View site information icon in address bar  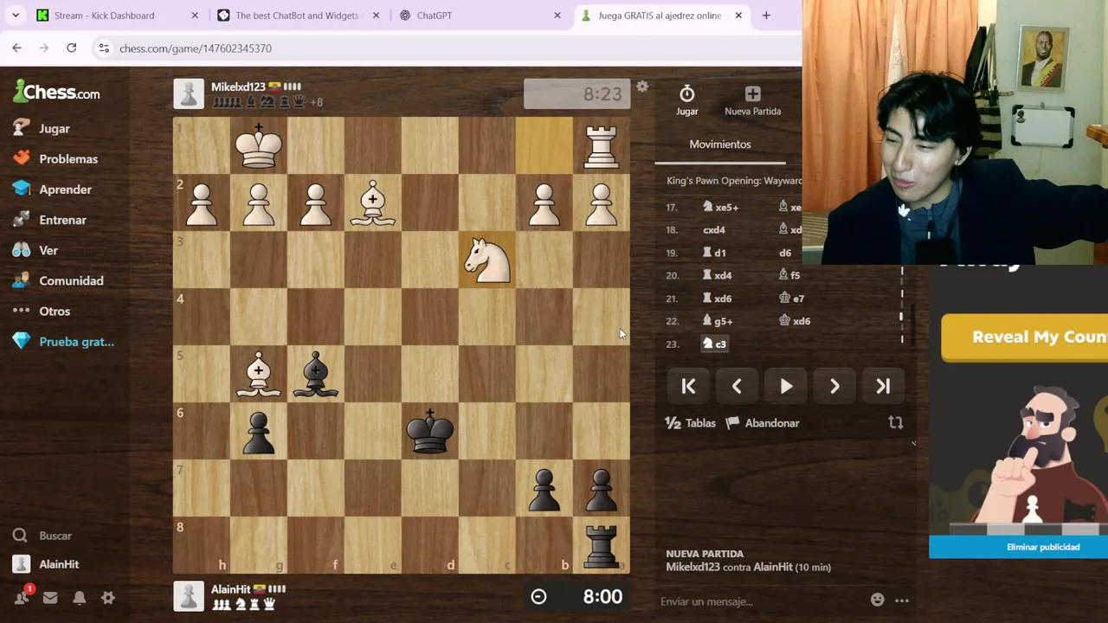coord(103,48)
